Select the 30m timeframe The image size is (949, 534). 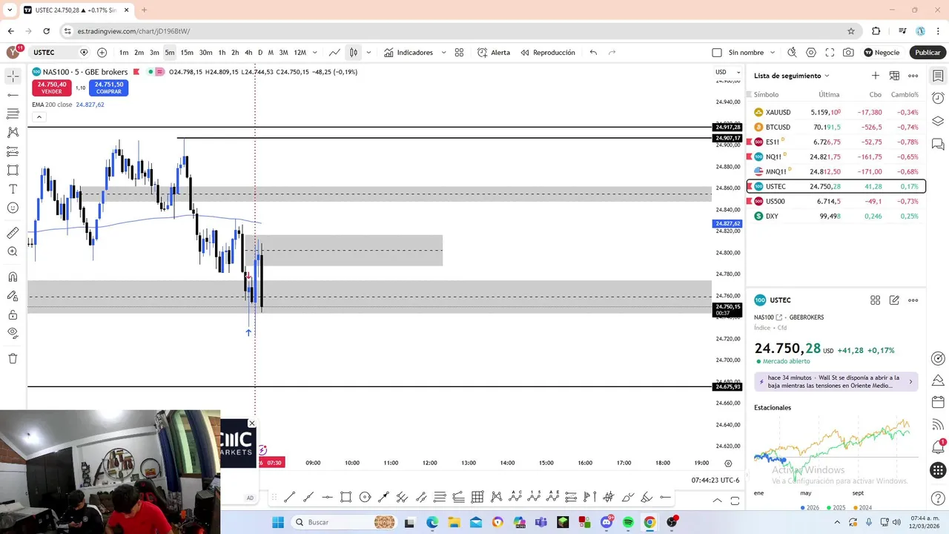[205, 53]
